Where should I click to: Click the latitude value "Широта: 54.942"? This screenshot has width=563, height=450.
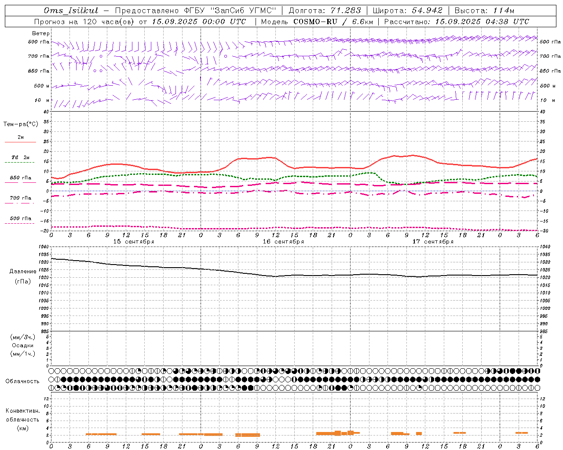tap(408, 11)
